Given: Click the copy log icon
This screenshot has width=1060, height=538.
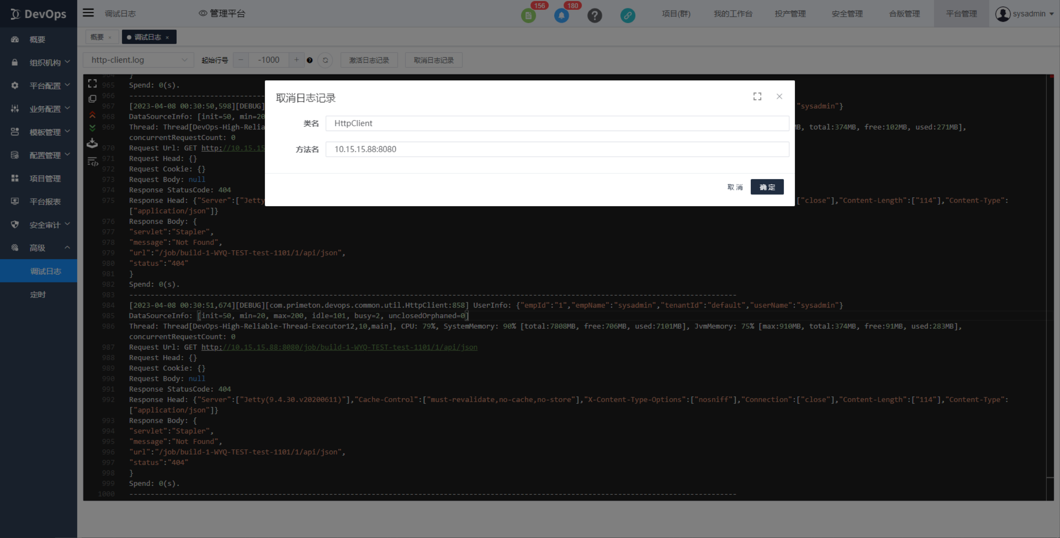Looking at the screenshot, I should [92, 99].
